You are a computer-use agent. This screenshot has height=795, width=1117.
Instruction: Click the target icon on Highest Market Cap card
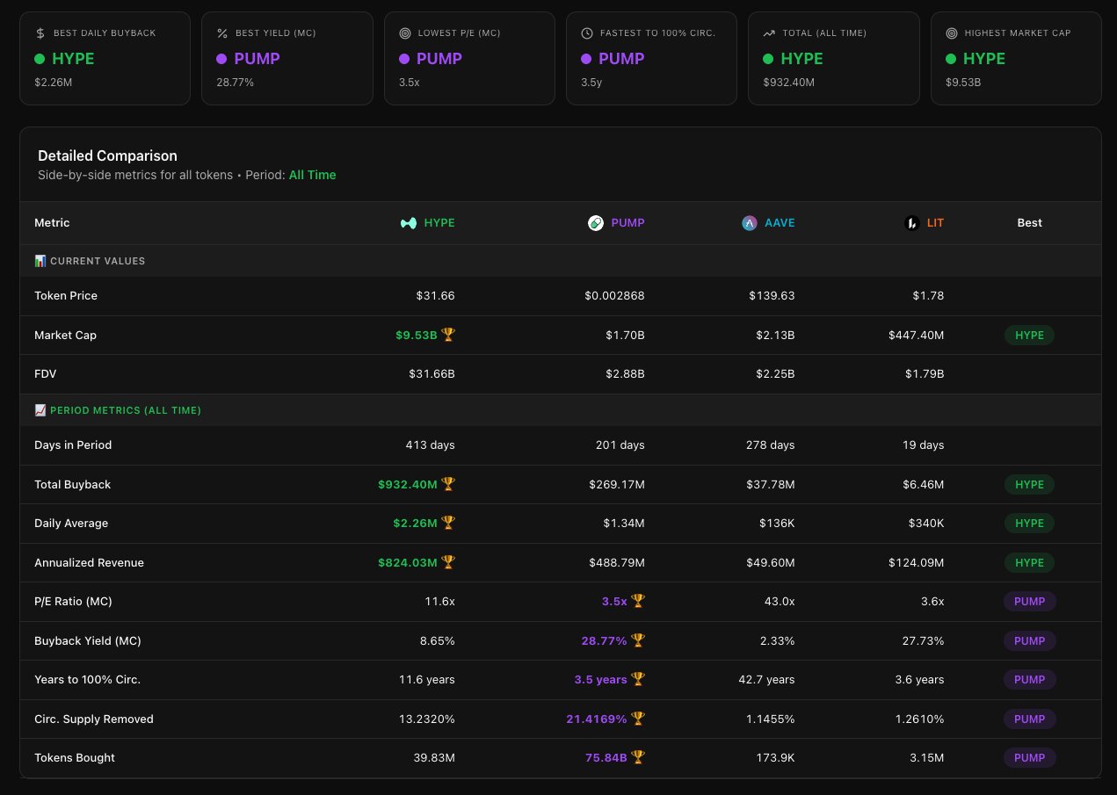coord(952,33)
